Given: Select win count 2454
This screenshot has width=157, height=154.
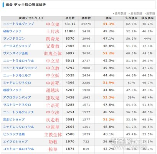Looking at the screenshot, I should click(x=86, y=75).
